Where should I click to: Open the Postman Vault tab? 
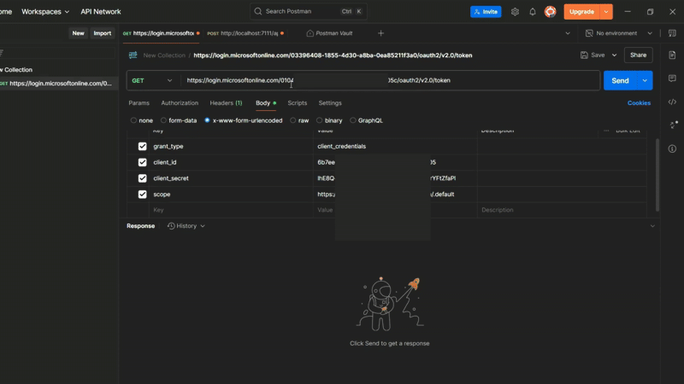(330, 33)
